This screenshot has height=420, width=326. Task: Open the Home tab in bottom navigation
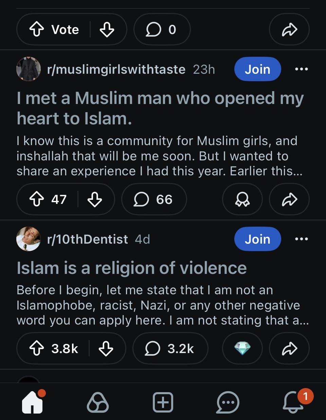tap(33, 402)
